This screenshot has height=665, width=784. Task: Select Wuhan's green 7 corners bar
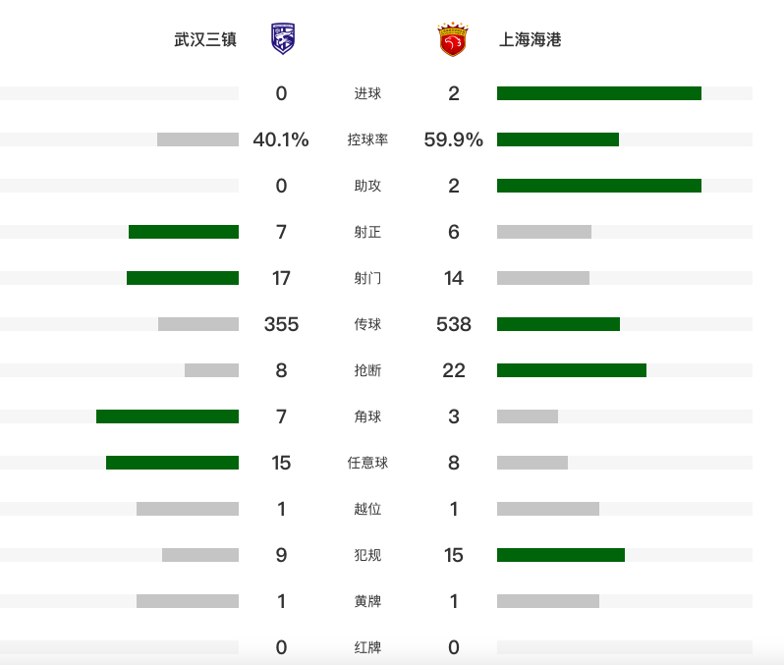167,416
